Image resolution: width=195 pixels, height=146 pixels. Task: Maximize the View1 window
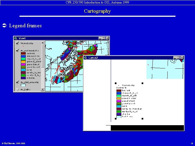(x=103, y=38)
